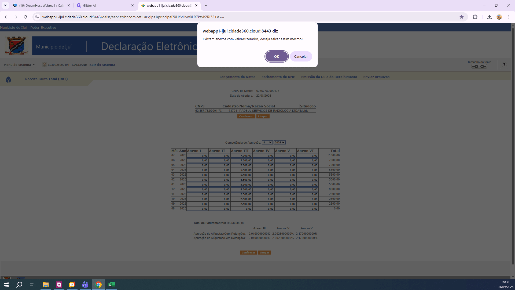Open a new browser tab
Image resolution: width=515 pixels, height=290 pixels.
click(206, 5)
